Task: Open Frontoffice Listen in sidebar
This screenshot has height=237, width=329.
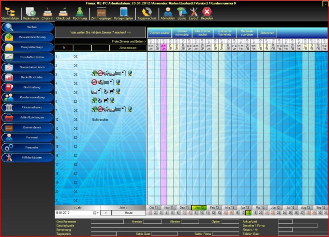Action: point(28,57)
